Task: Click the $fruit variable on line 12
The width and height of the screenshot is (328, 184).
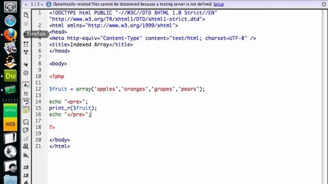Action: 58,89
